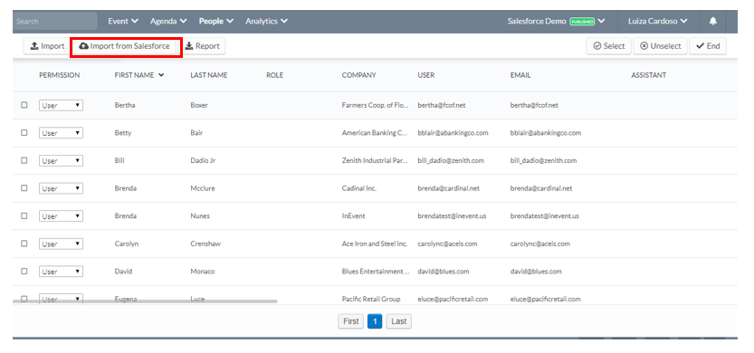This screenshot has height=353, width=754.
Task: Click the Assistant column header
Action: tap(648, 75)
